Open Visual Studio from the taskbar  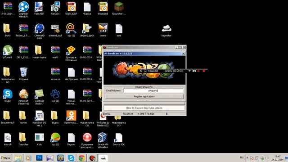[50, 158]
